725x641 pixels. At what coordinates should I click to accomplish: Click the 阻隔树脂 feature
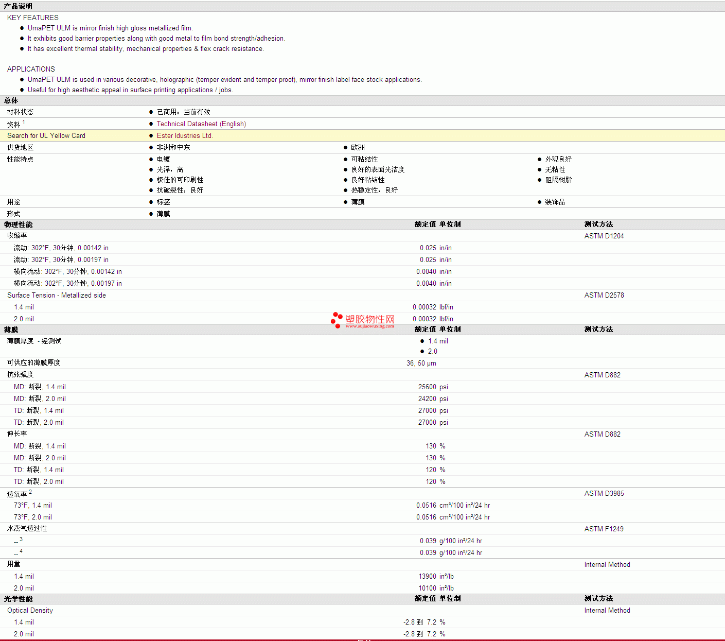559,180
